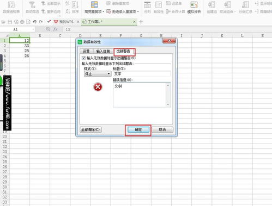Expand the 高亮重复项 dropdown arrow
This screenshot has height=206, width=272.
pos(103,11)
